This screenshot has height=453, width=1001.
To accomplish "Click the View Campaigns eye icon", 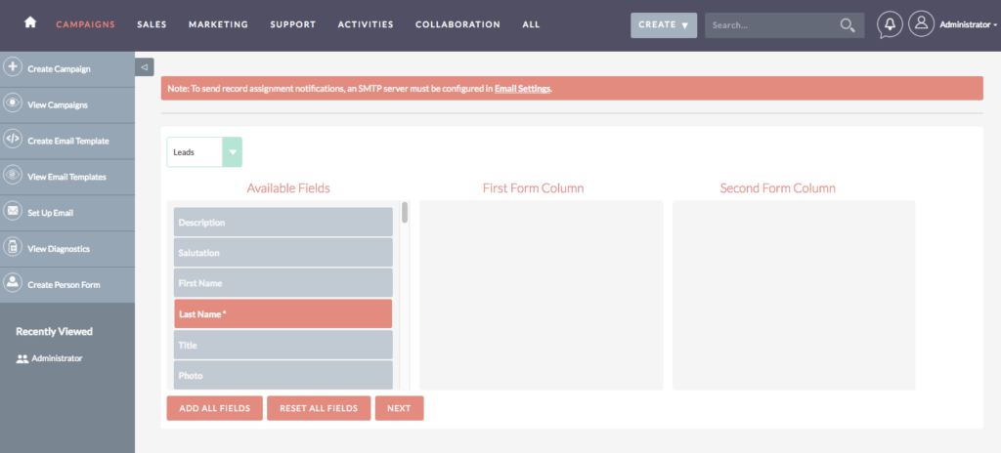I will (x=13, y=103).
